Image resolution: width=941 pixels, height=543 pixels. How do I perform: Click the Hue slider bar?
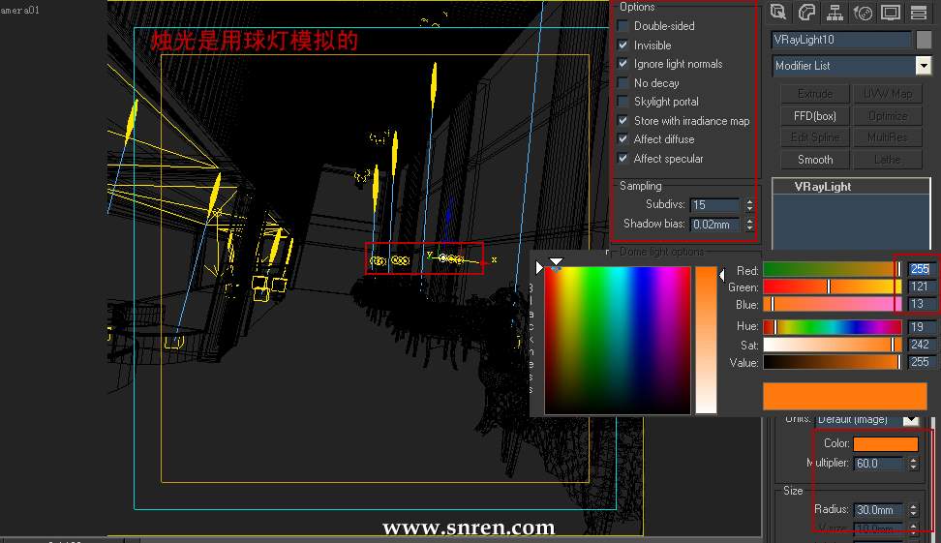point(833,327)
